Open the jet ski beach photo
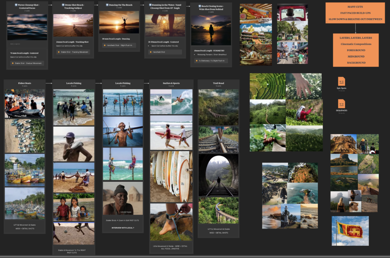 [x=24, y=104]
